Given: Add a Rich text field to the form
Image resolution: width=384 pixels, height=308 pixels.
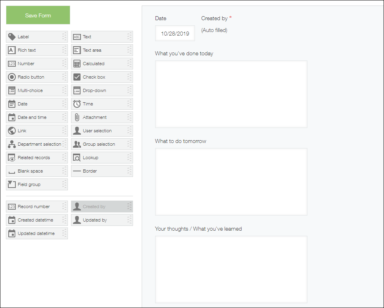Looking at the screenshot, I should (28, 50).
